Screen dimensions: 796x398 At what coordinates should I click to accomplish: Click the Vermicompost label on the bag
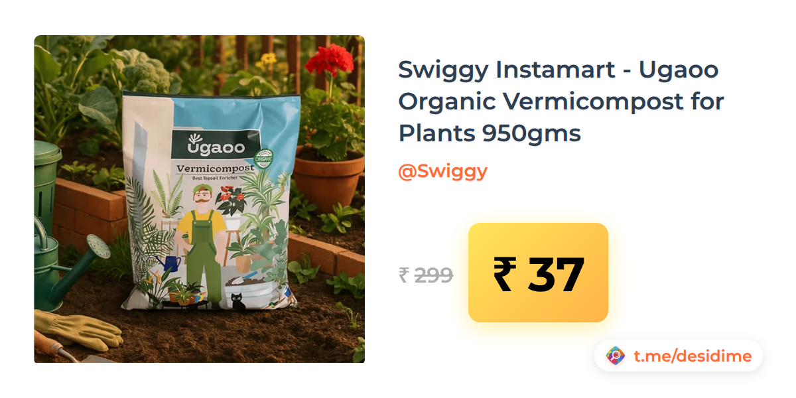pyautogui.click(x=216, y=169)
